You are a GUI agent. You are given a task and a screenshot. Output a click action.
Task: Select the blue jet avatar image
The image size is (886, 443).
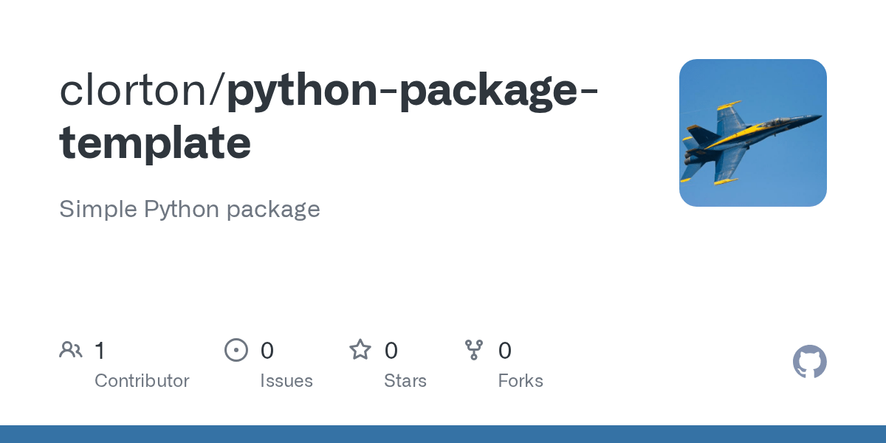[x=753, y=133]
